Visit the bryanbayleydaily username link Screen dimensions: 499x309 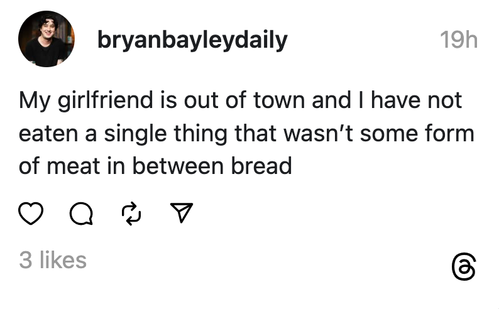pos(192,40)
